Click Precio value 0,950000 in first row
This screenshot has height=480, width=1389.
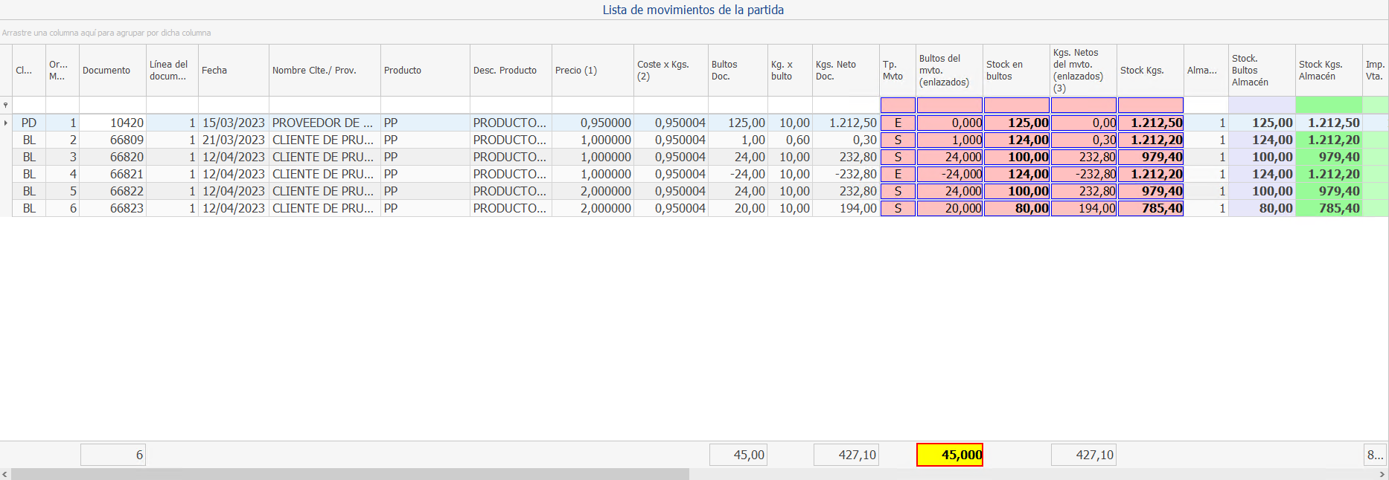[593, 123]
